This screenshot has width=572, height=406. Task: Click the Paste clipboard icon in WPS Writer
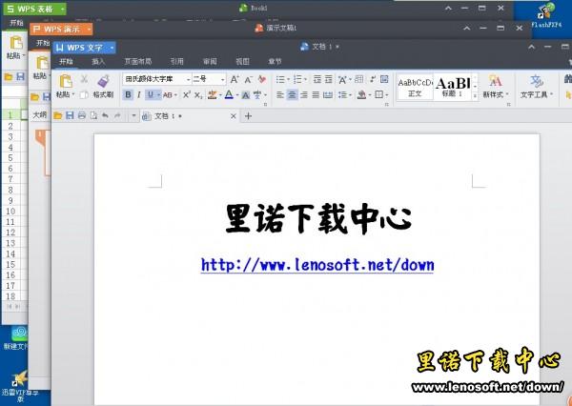[x=66, y=81]
